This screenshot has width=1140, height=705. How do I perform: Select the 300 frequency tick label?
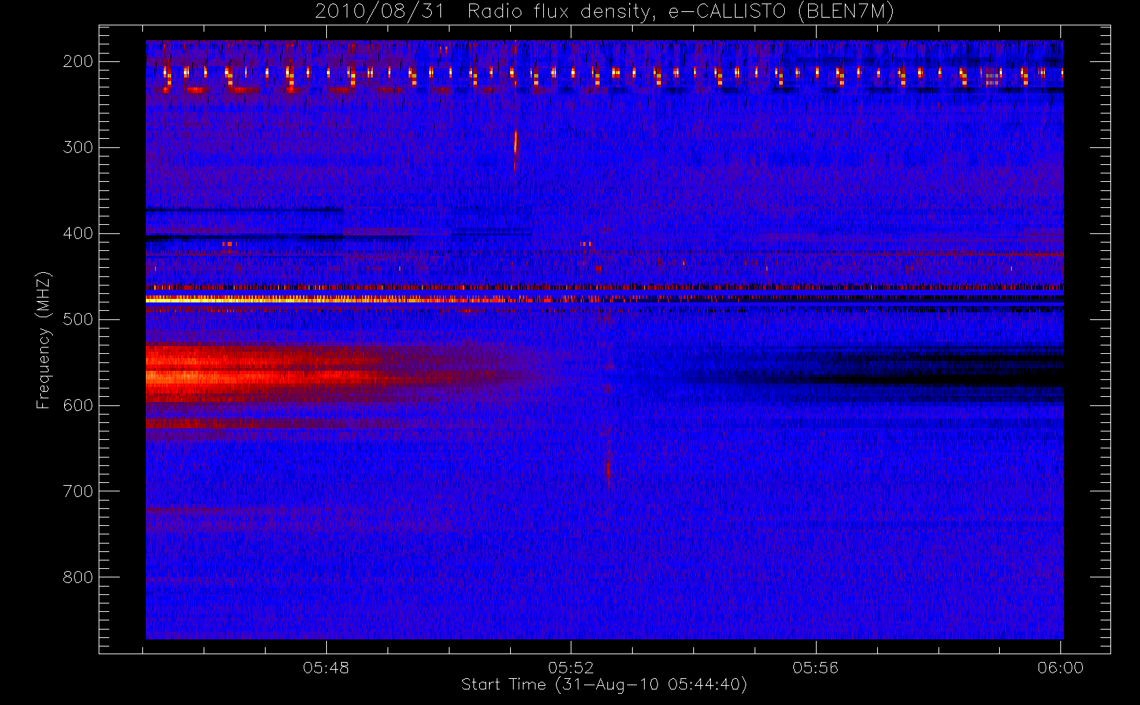[x=78, y=147]
